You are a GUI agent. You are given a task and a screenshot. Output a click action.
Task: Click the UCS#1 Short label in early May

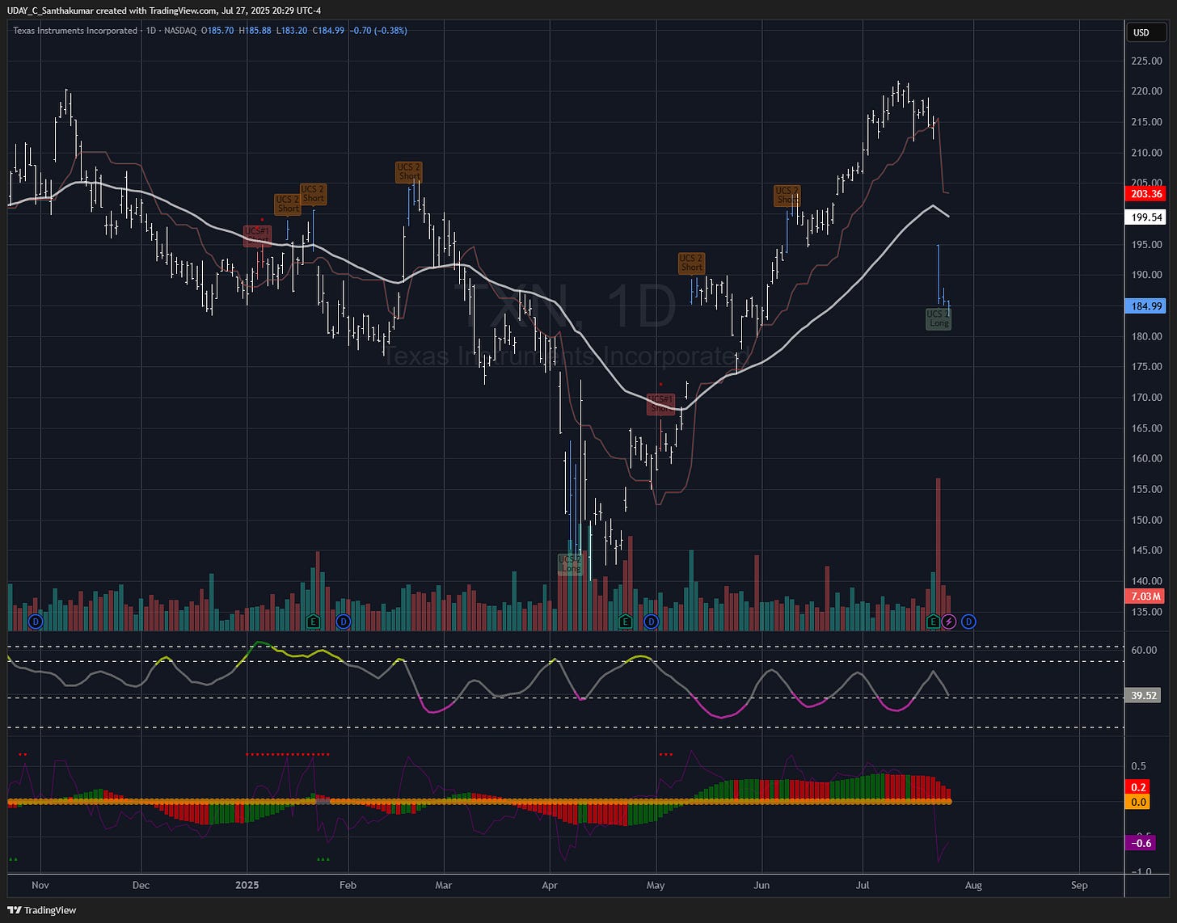tap(660, 403)
